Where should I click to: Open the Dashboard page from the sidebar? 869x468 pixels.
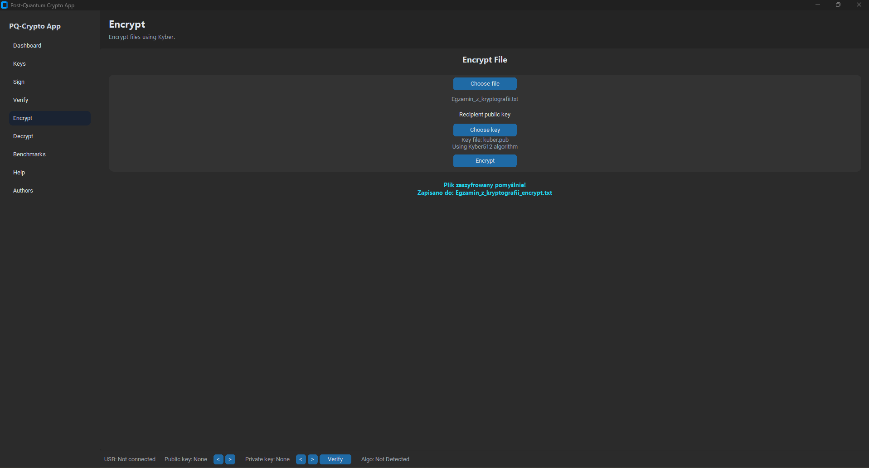point(27,45)
